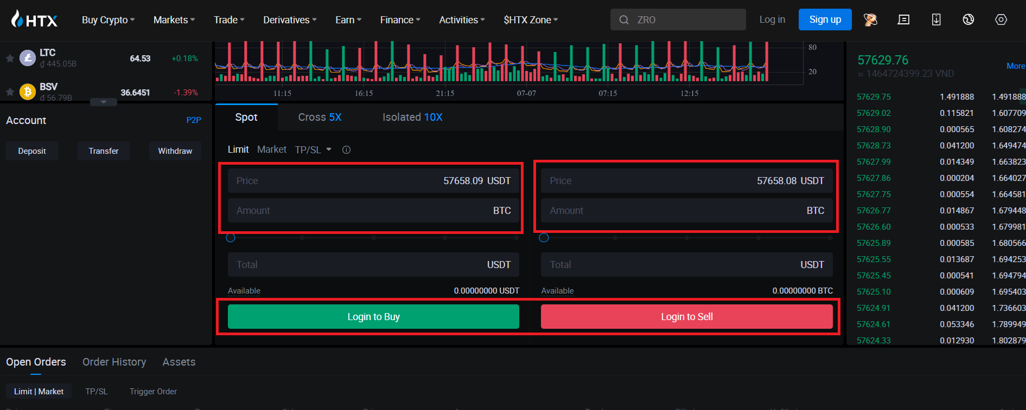Select the Limit | Market filter

point(39,391)
